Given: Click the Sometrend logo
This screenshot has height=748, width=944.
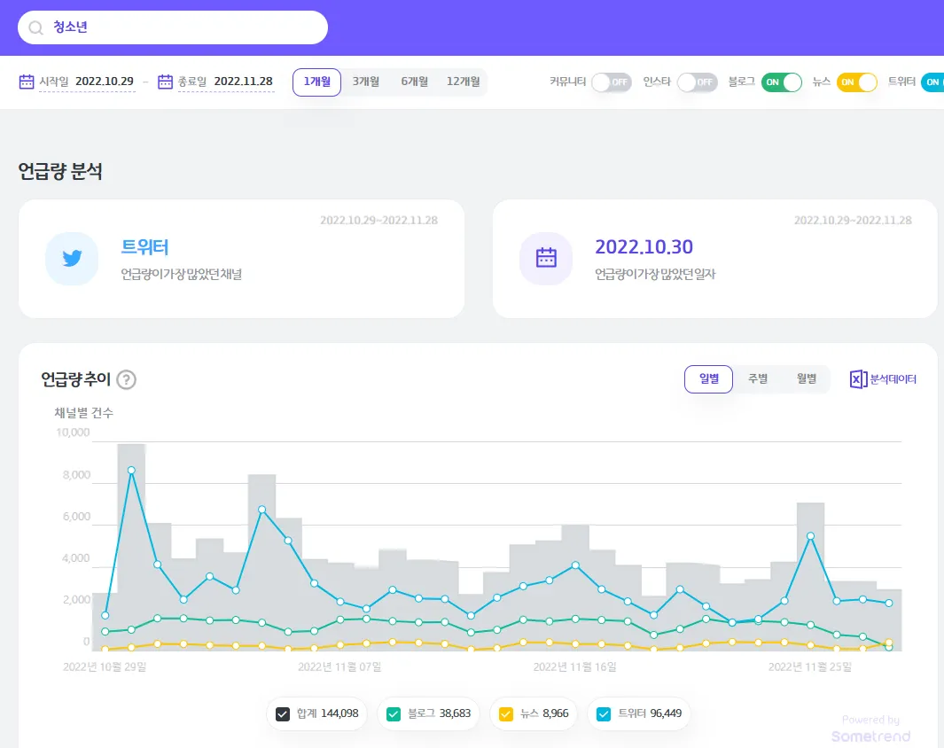Looking at the screenshot, I should (x=870, y=736).
